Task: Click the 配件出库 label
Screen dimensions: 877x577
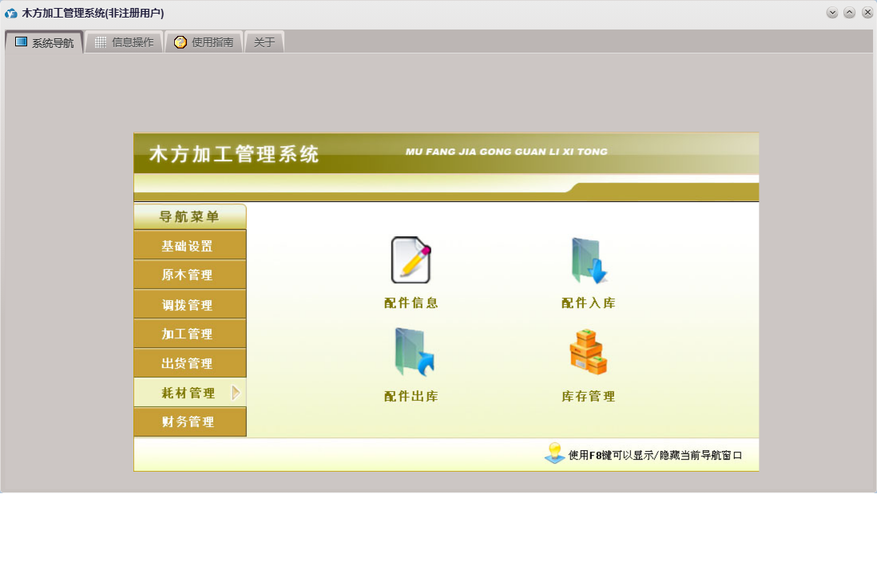Action: coord(411,397)
